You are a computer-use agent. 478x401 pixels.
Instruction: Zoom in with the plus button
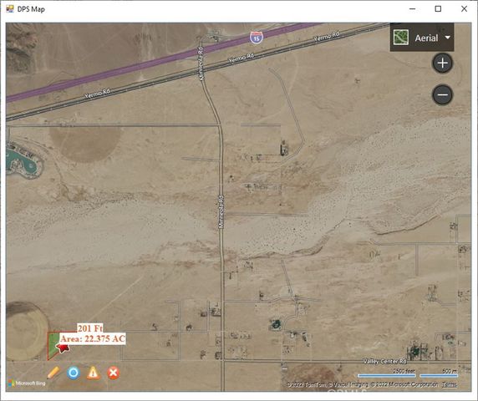pyautogui.click(x=442, y=63)
